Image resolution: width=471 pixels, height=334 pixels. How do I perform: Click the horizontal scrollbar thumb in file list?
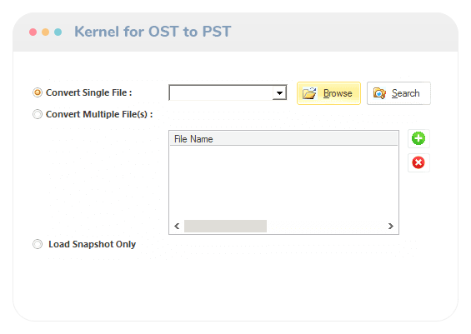(x=225, y=226)
